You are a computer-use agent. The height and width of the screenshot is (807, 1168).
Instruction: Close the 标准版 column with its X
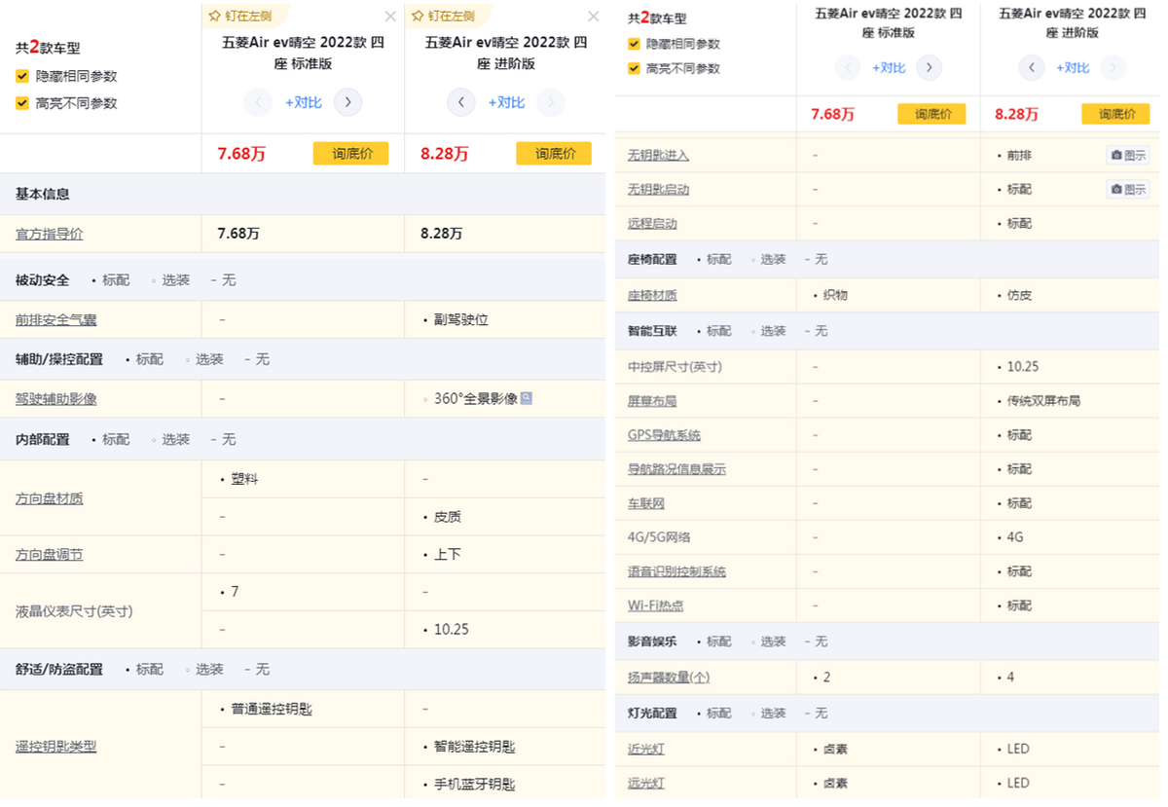(x=390, y=16)
